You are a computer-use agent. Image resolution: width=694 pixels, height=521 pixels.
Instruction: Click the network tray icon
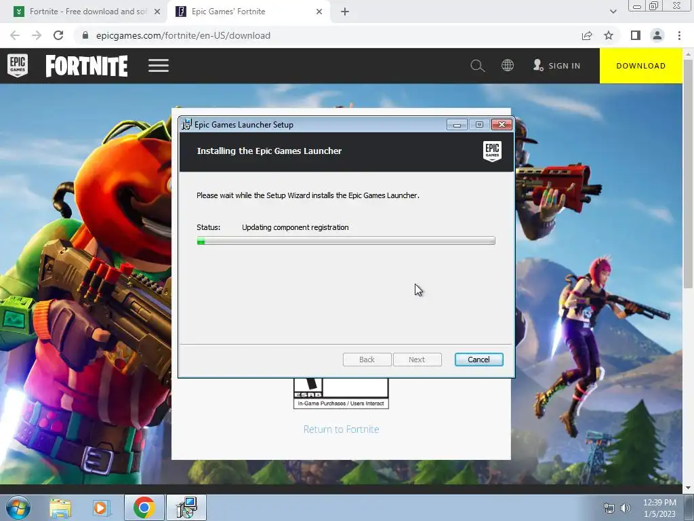[x=609, y=508]
